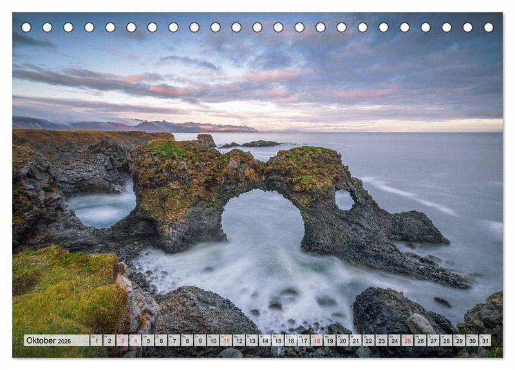This screenshot has width=515, height=370.
Task: Select the red Sunday 25 cell
Action: (407, 341)
